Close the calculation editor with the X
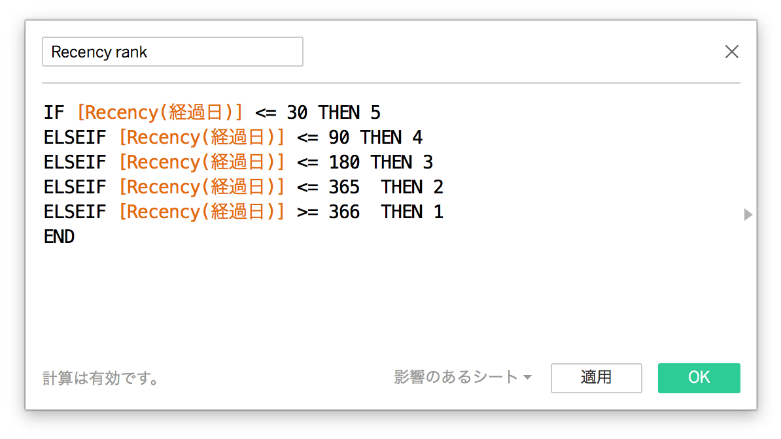Image resolution: width=781 pixels, height=439 pixels. [x=731, y=52]
